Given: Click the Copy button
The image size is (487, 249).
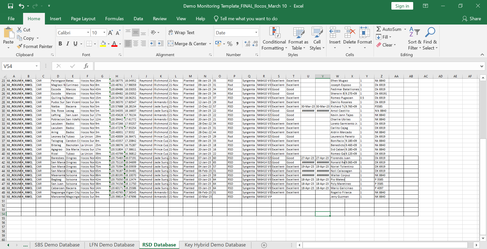Looking at the screenshot, I should [x=26, y=38].
